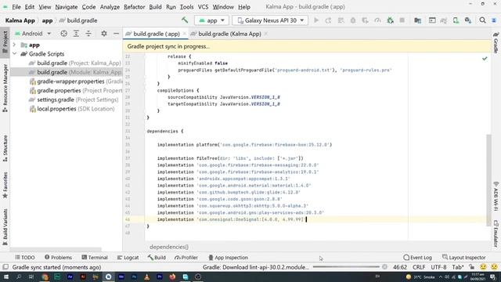Open the Galaxy Nexus API 30 device dropdown
This screenshot has height=282, width=501.
coord(270,20)
